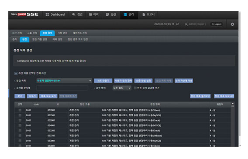Switch to the 자산 관리 tab
The image size is (248, 159).
pos(17,33)
